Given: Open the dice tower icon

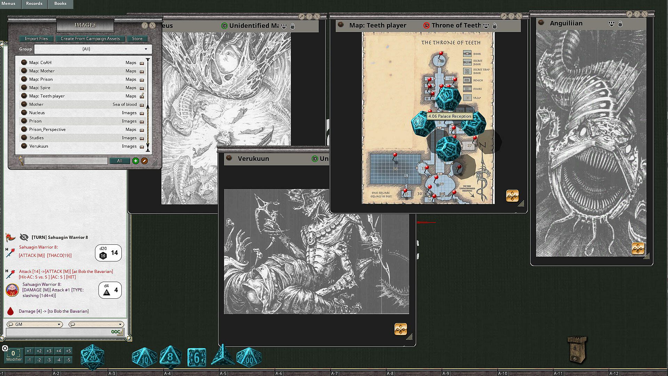Looking at the screenshot, I should click(x=577, y=350).
